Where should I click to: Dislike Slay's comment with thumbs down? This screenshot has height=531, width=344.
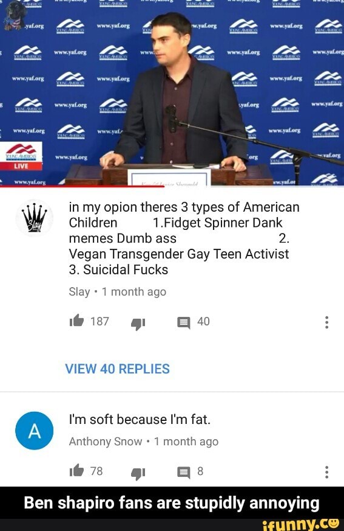pyautogui.click(x=138, y=324)
